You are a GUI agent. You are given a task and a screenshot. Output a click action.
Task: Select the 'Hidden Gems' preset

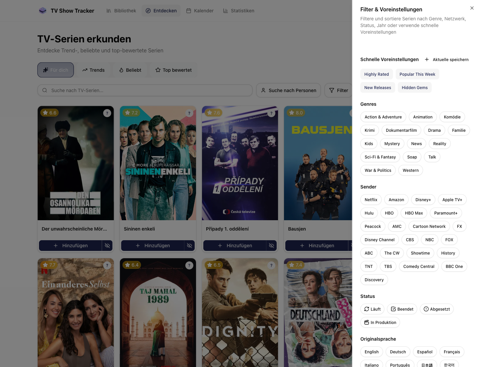[415, 87]
